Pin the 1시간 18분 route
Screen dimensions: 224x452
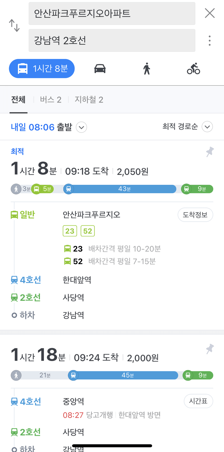[x=210, y=349]
